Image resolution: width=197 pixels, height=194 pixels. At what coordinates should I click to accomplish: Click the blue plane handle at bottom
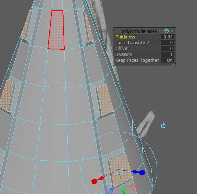110,190
